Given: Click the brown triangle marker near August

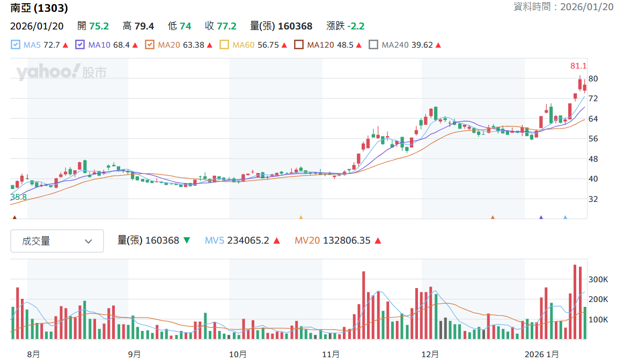Looking at the screenshot, I should click(x=14, y=217).
